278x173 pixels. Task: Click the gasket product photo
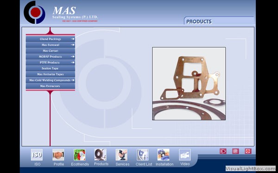[189, 84]
